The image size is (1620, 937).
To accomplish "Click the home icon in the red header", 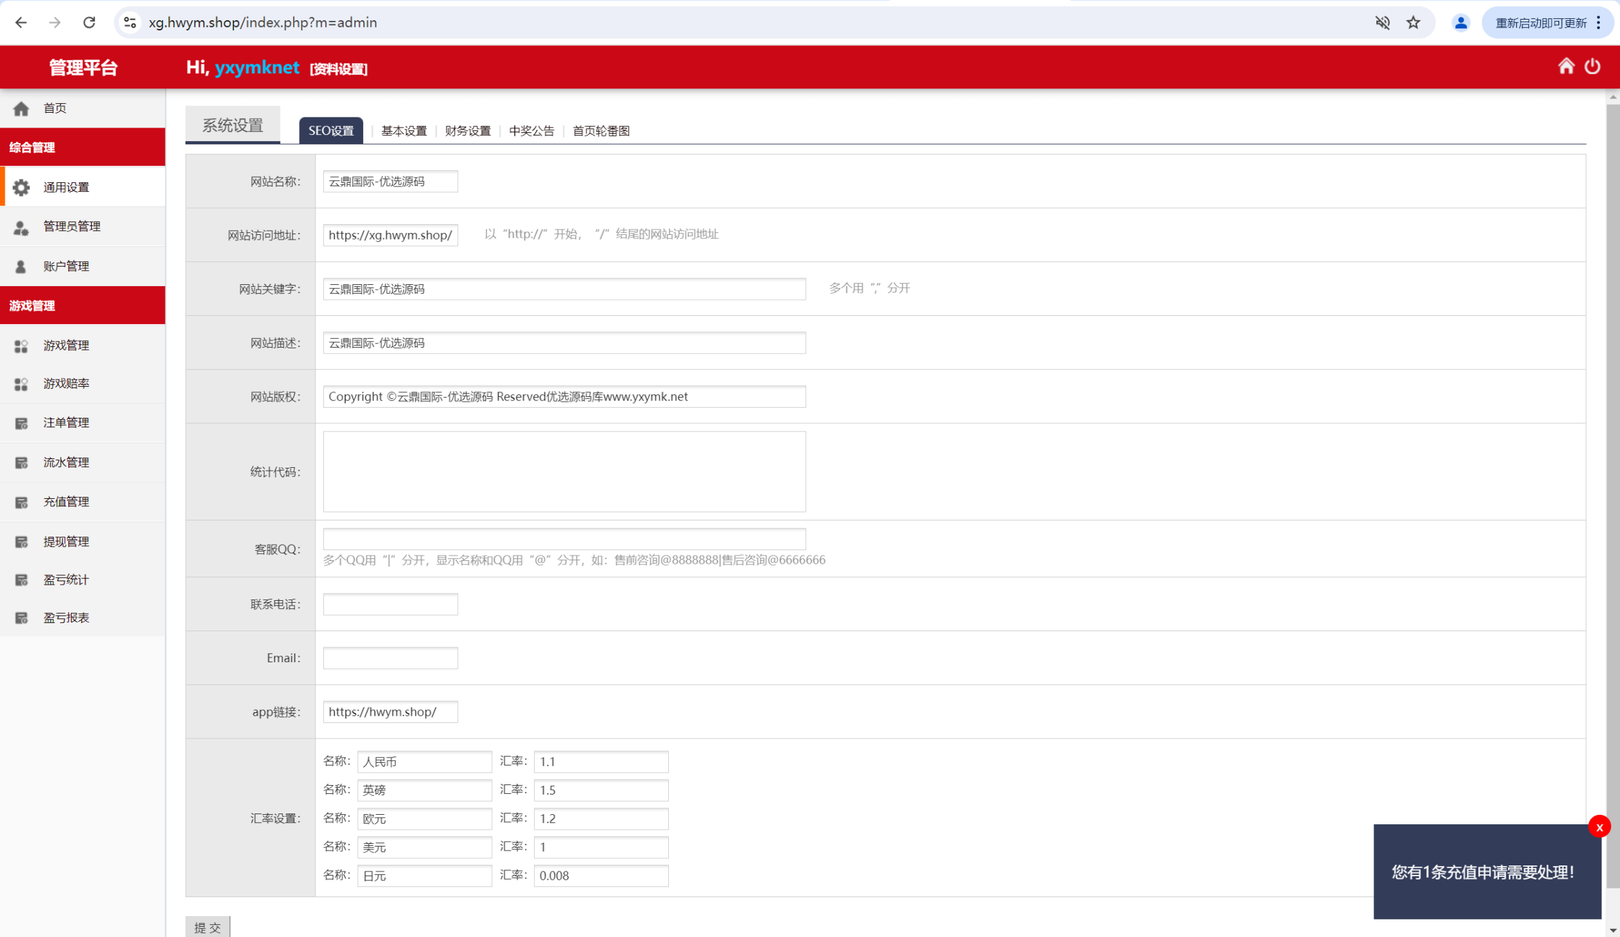I will pos(1566,66).
